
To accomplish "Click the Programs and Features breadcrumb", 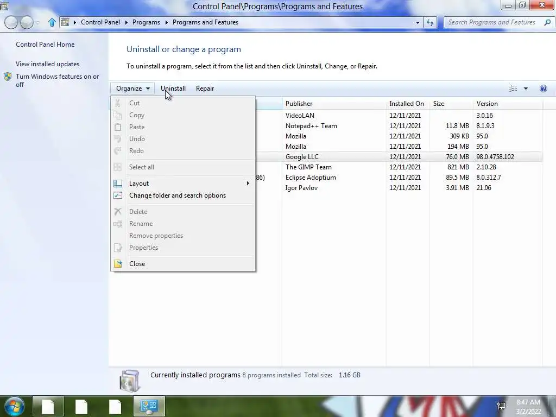I will [x=205, y=22].
